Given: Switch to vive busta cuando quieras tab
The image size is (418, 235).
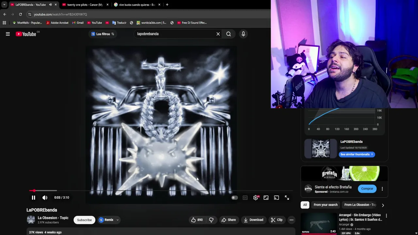Looking at the screenshot, I should click(x=137, y=5).
